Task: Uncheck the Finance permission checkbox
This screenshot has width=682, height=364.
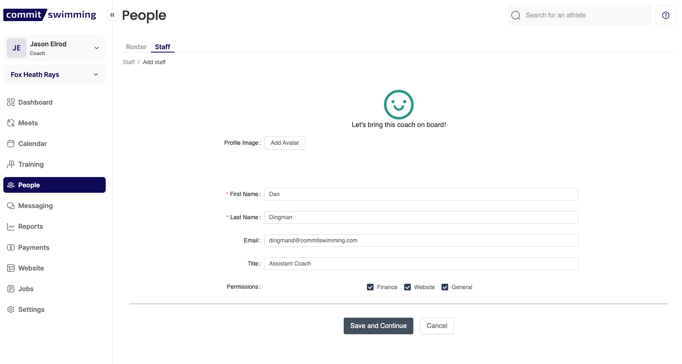Action: [x=370, y=287]
